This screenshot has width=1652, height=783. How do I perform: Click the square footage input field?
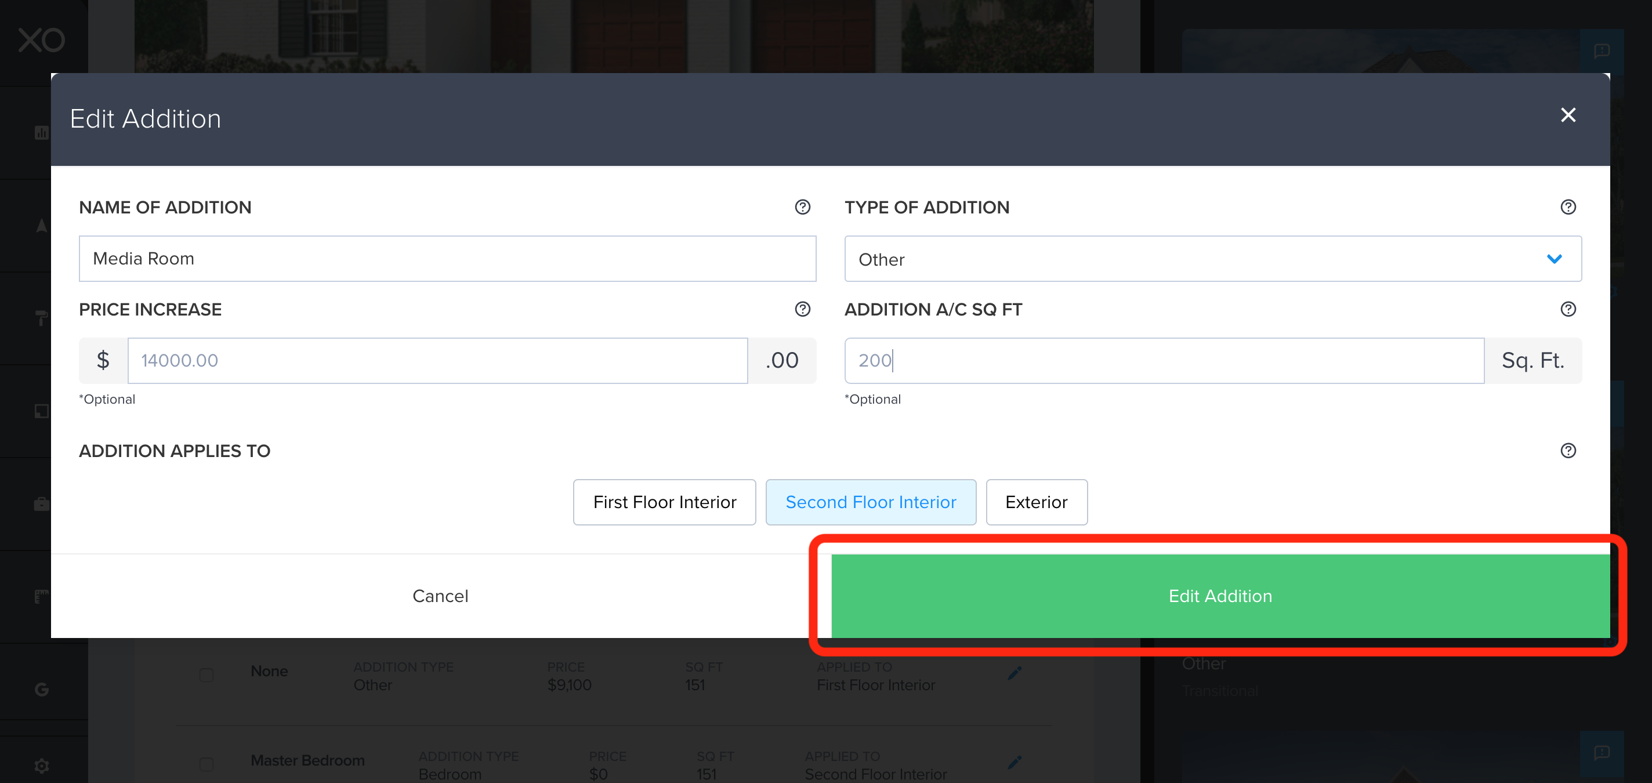1164,360
